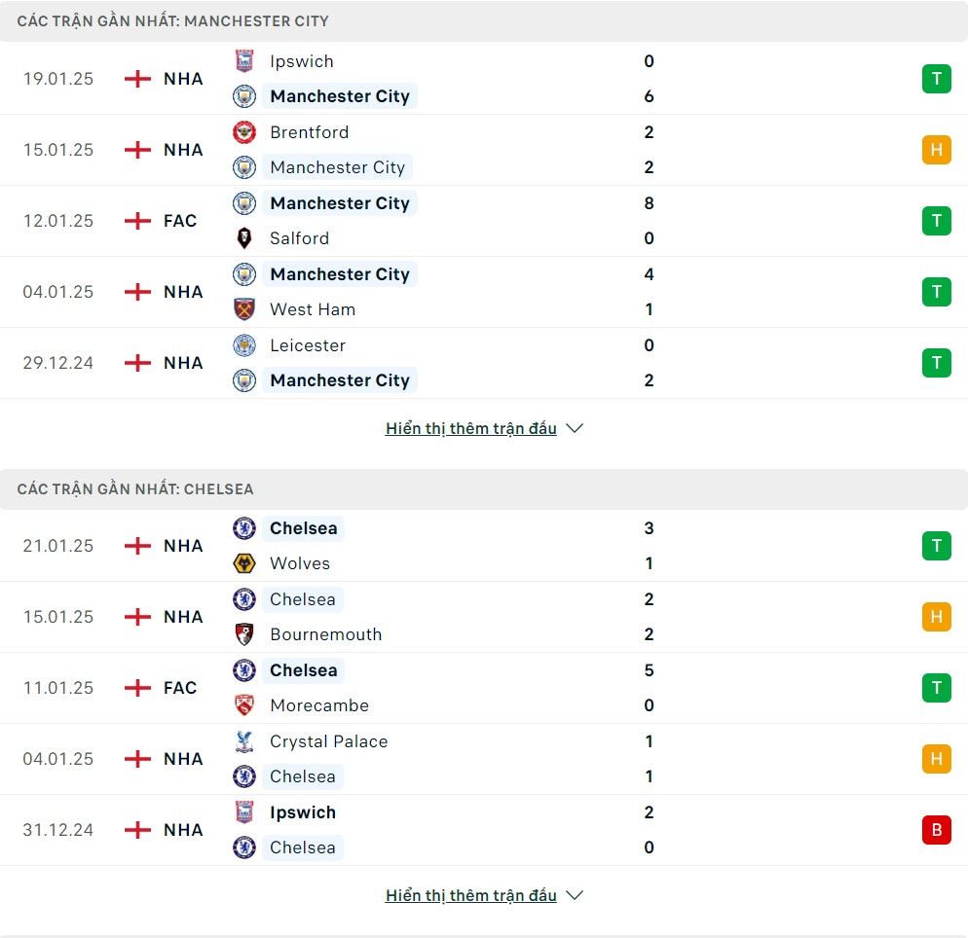The height and width of the screenshot is (938, 968).
Task: Click the Leicester club crest
Action: click(x=244, y=345)
